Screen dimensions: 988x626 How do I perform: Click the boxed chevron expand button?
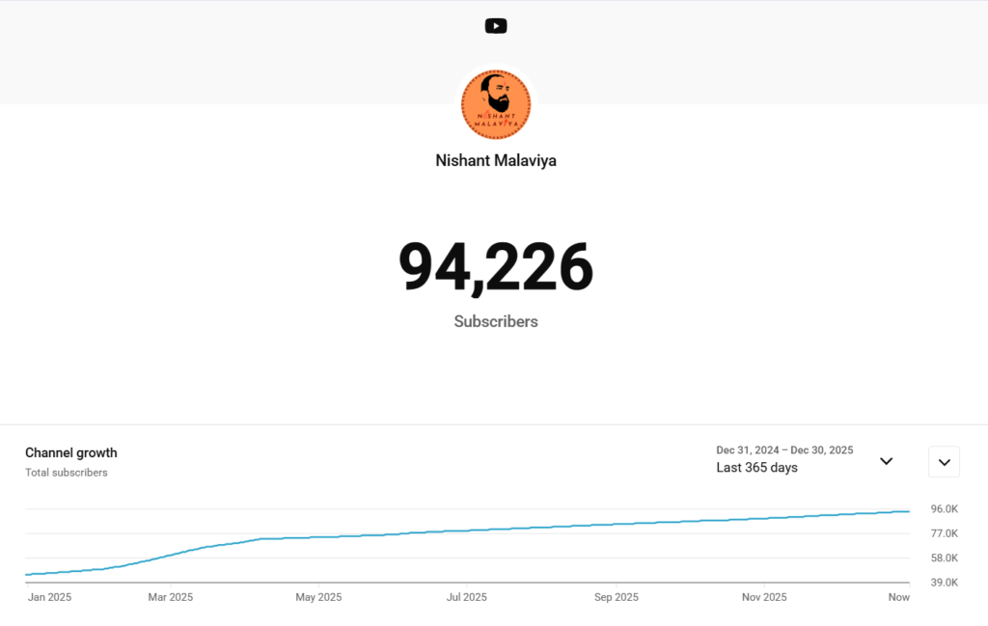(x=944, y=461)
